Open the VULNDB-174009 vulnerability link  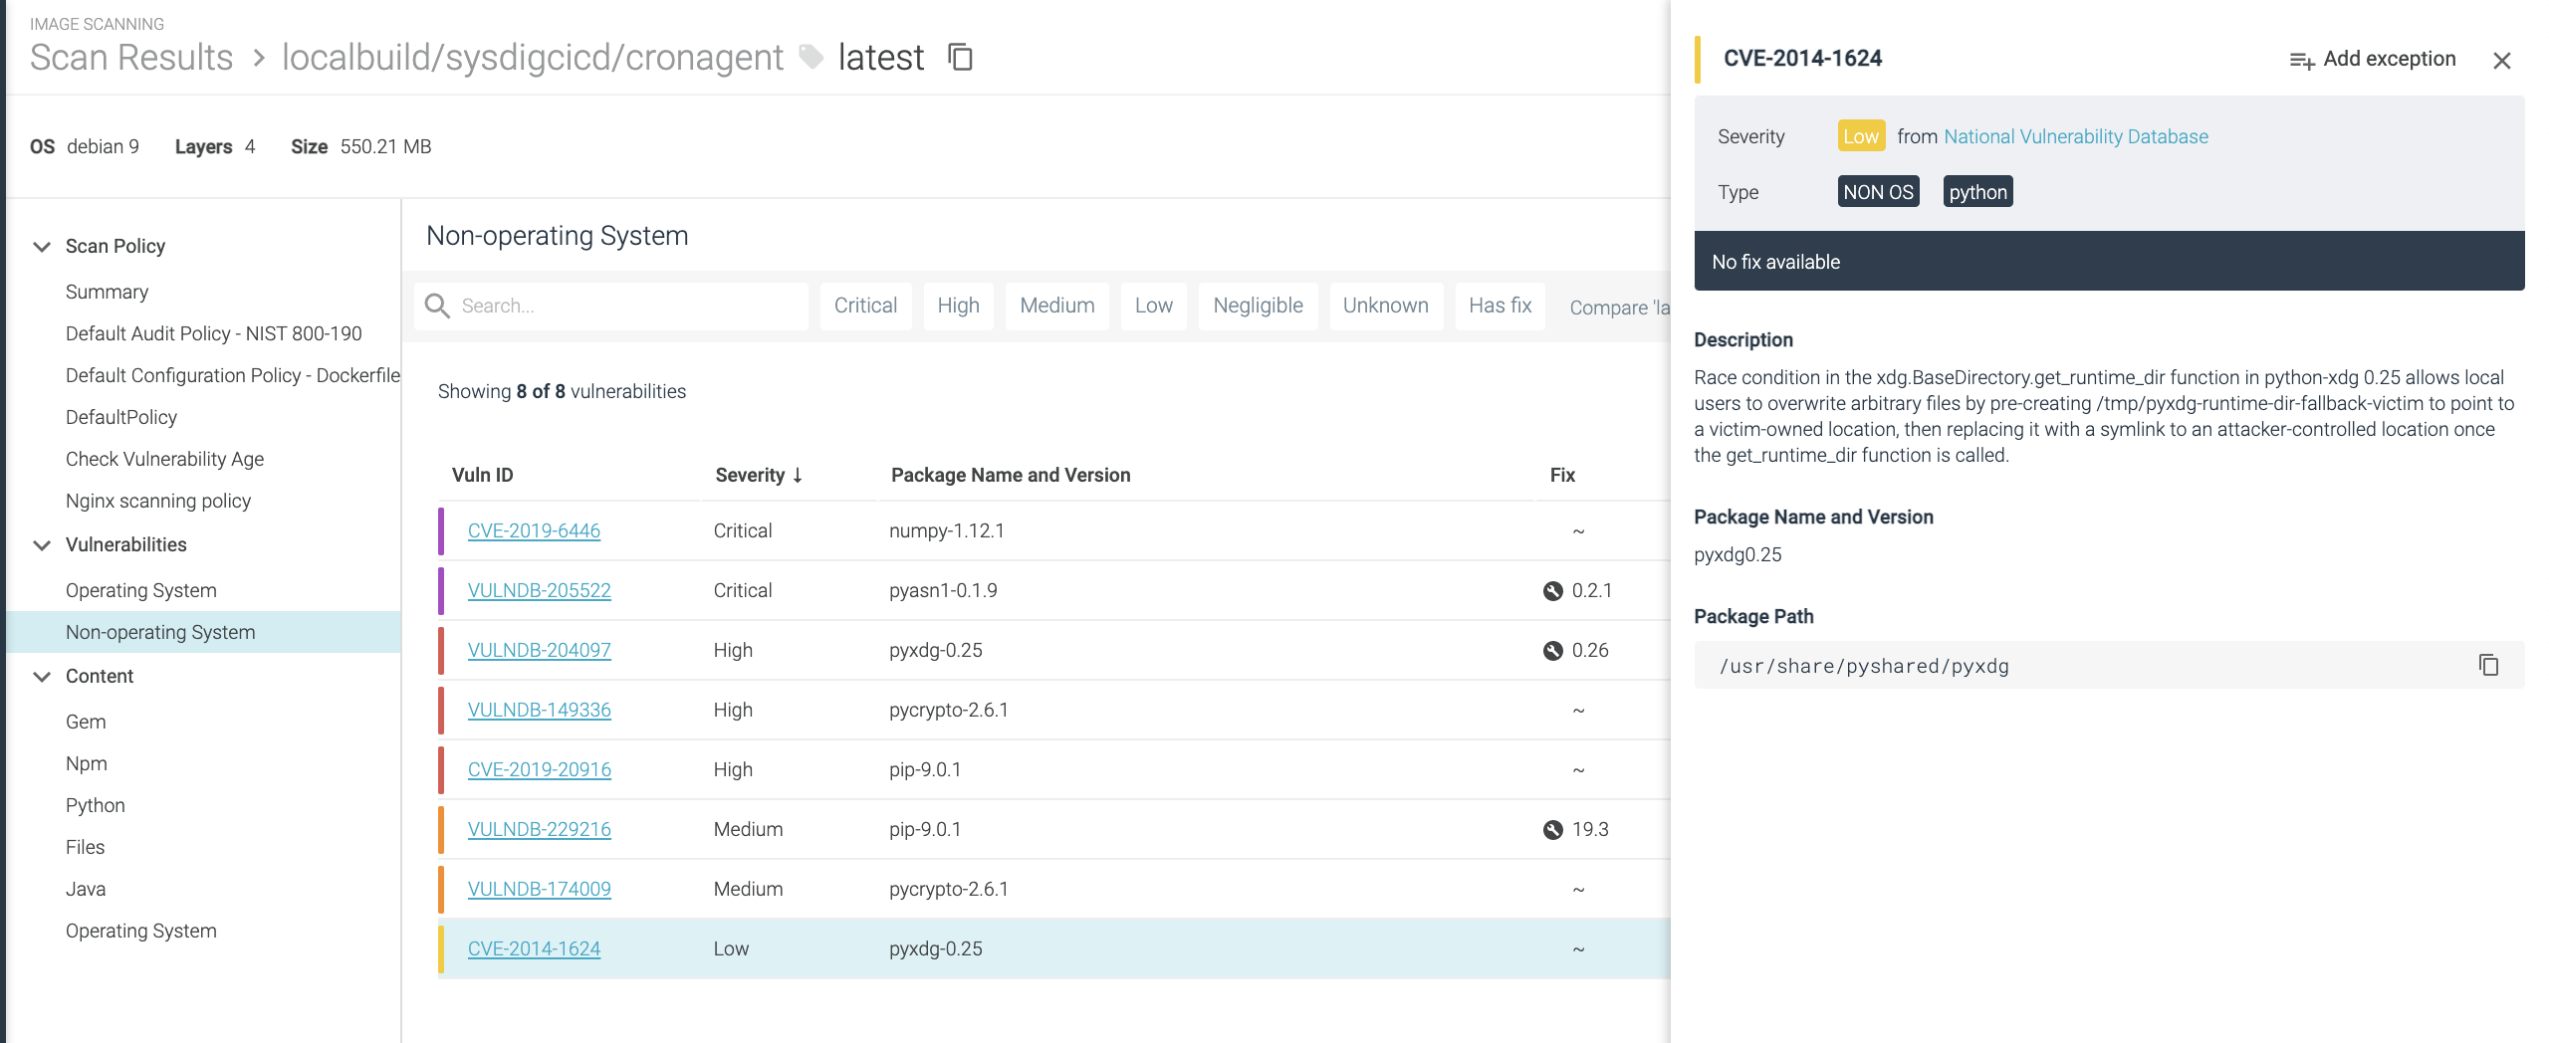coord(539,889)
